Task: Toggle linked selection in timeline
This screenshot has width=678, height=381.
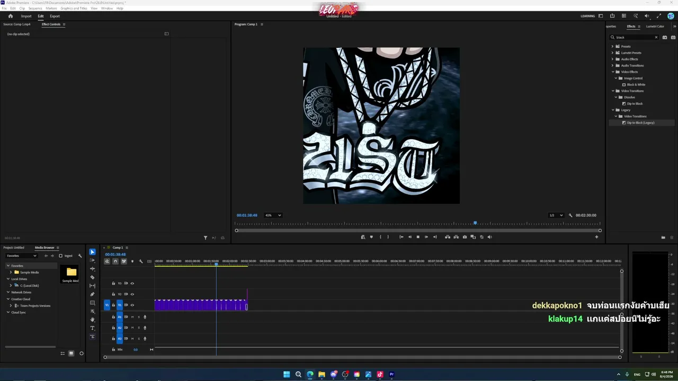Action: 124,261
